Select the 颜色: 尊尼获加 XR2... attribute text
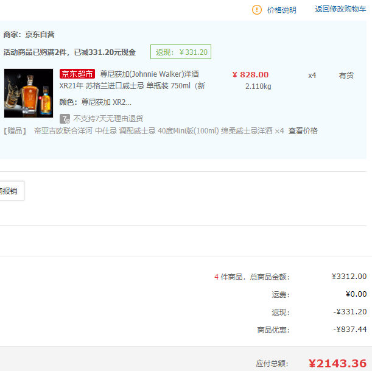The height and width of the screenshot is (371, 372). [x=95, y=102]
